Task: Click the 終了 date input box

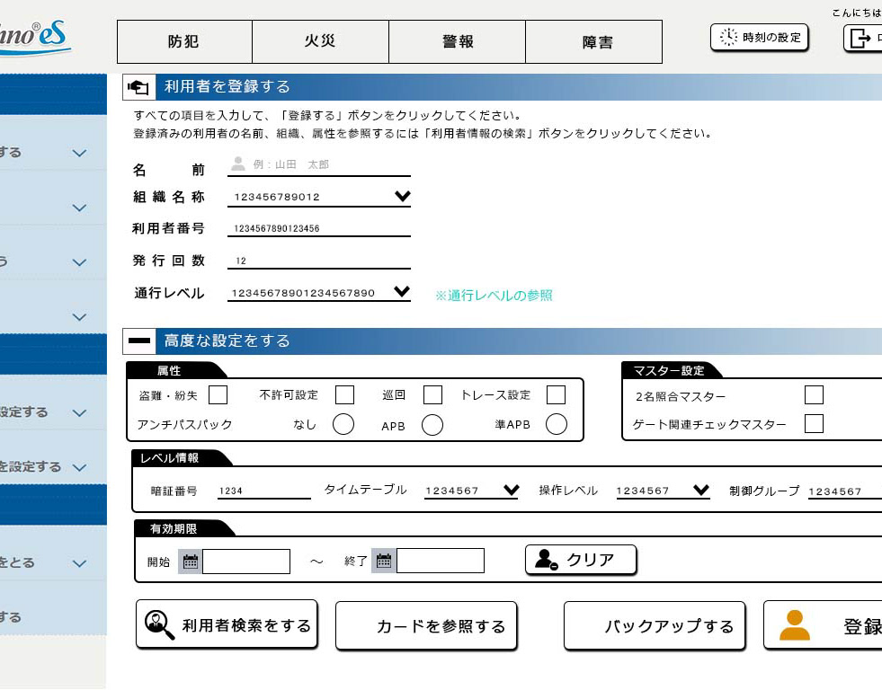Action: (x=441, y=561)
